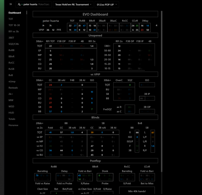Open WSD sidebar item

point(11,107)
